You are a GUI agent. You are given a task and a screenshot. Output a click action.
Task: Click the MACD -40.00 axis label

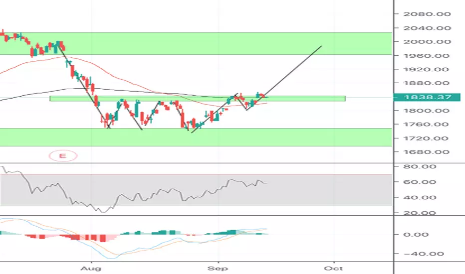424,254
